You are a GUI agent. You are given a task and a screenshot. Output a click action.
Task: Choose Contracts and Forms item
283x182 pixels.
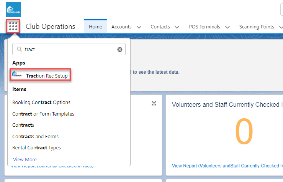pos(35,137)
